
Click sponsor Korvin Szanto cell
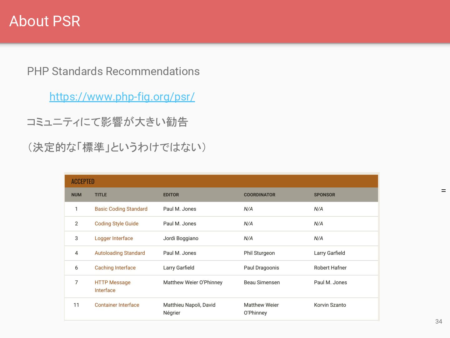pyautogui.click(x=330, y=305)
